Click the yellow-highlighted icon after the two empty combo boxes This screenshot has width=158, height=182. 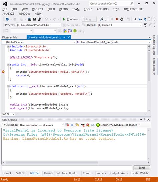point(65,31)
